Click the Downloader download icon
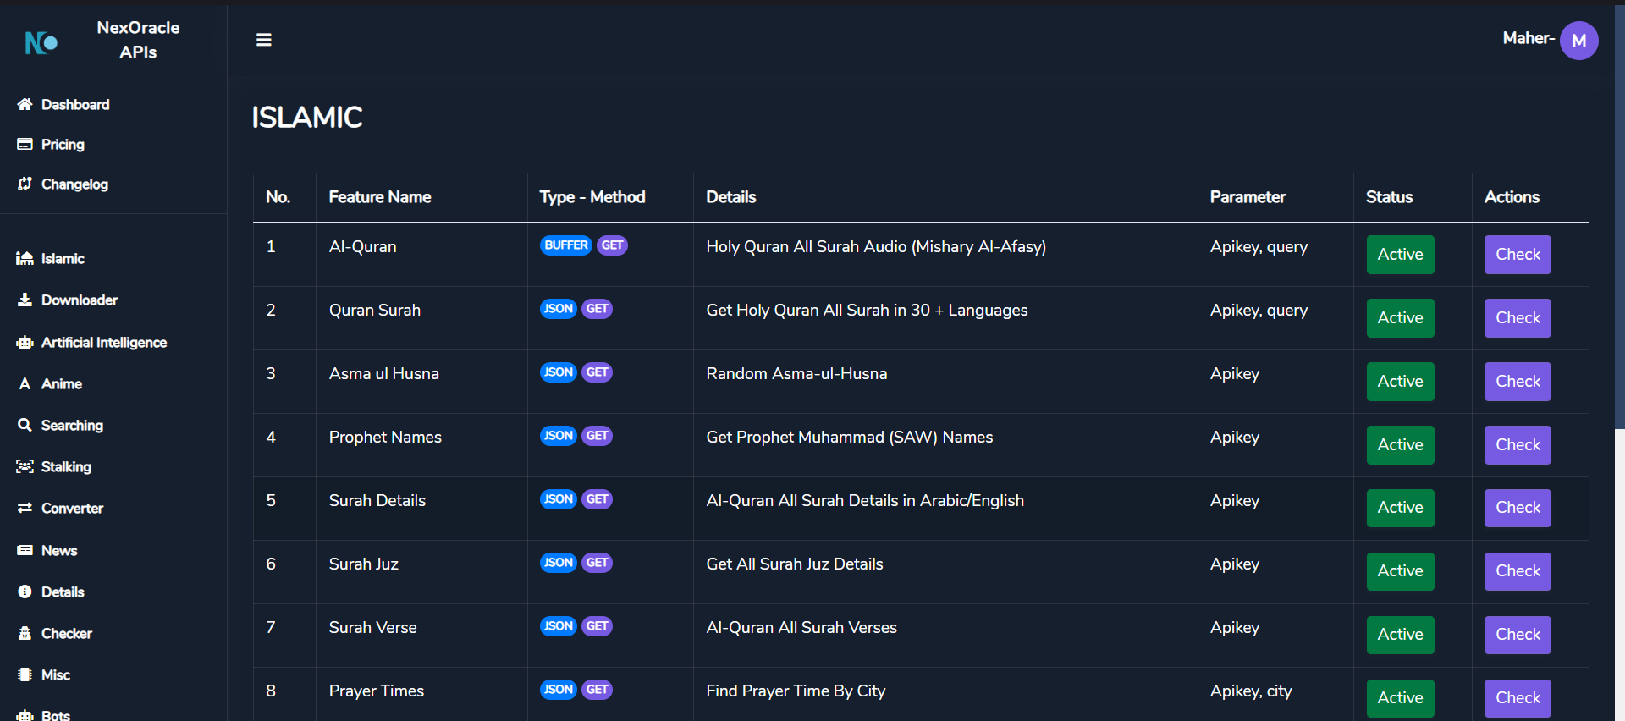This screenshot has width=1625, height=721. pos(25,300)
